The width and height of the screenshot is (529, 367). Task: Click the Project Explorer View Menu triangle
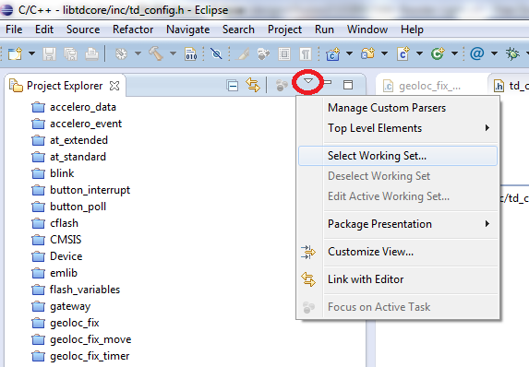308,81
